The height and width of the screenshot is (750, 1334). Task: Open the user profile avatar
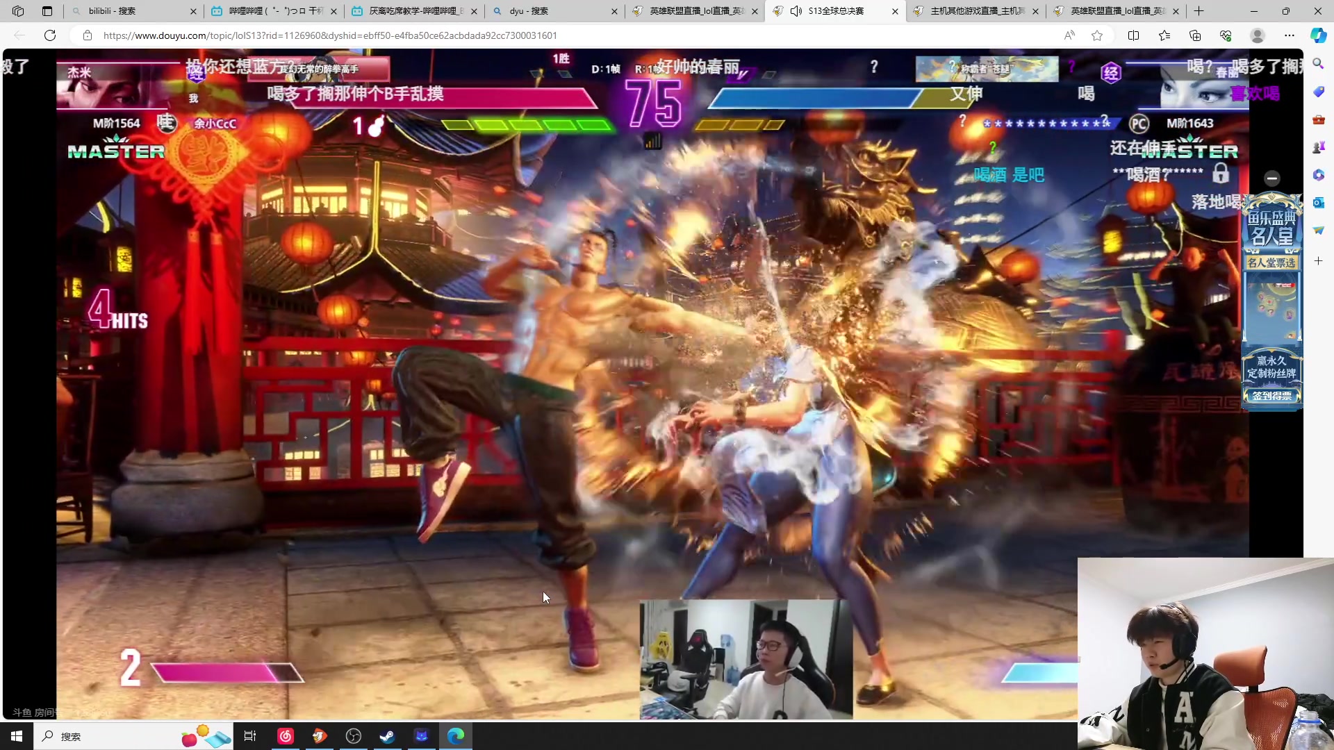click(1258, 35)
